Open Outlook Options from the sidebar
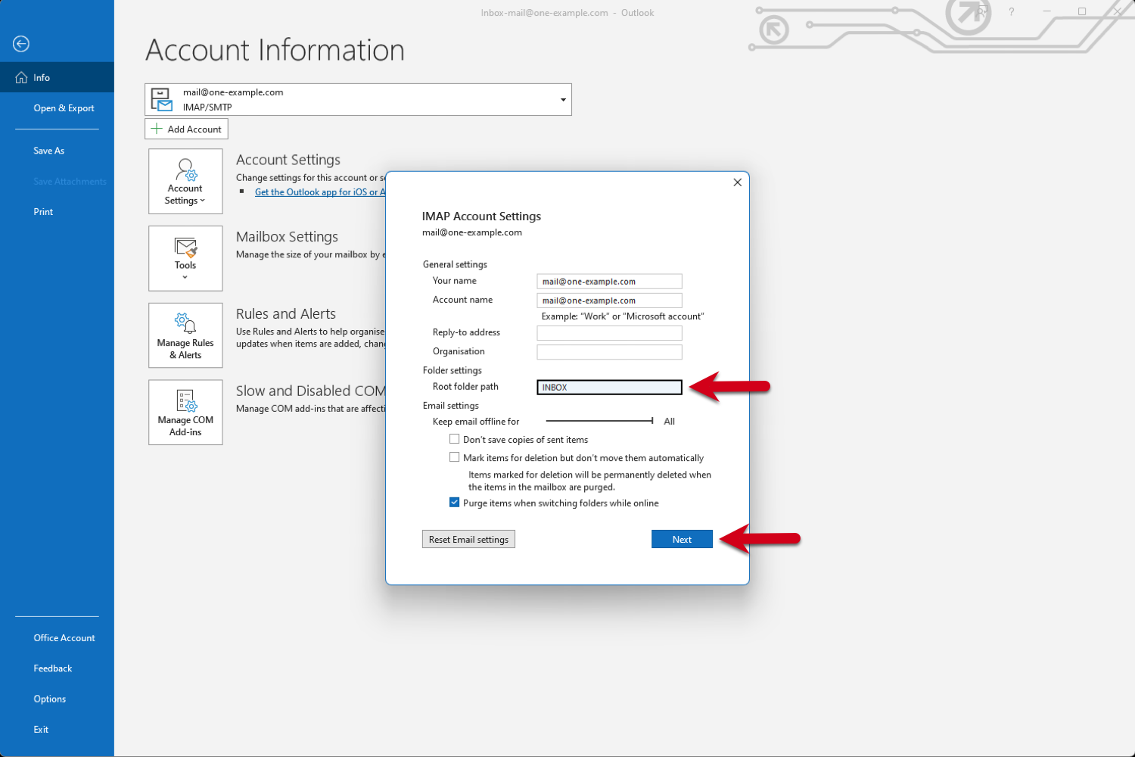This screenshot has width=1135, height=757. point(49,698)
